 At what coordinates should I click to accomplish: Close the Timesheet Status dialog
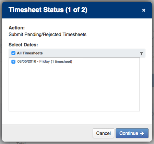coord(144,10)
